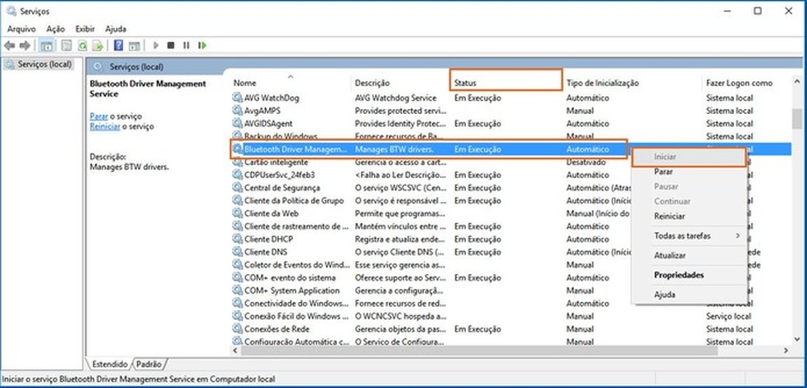Click the gear icon beside AVGIDSAgent

click(237, 123)
